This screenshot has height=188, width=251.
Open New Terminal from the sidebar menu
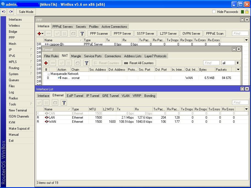18,110
